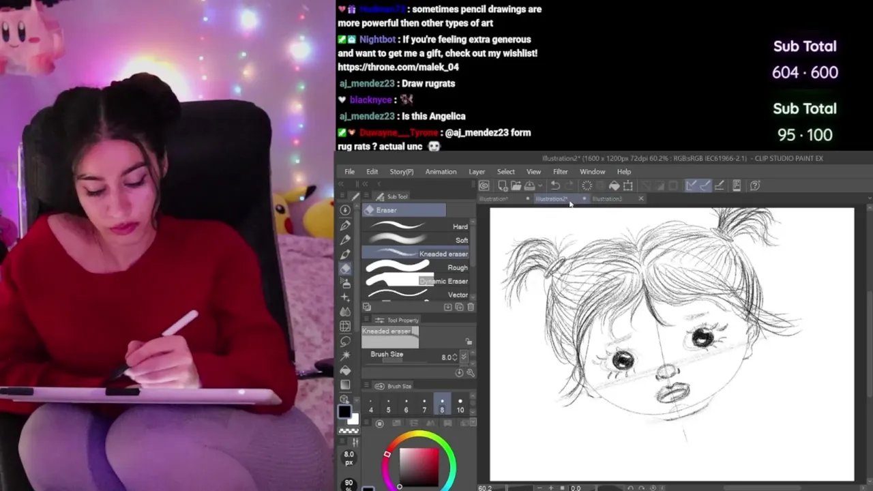Click the Open file folder icon

(516, 185)
